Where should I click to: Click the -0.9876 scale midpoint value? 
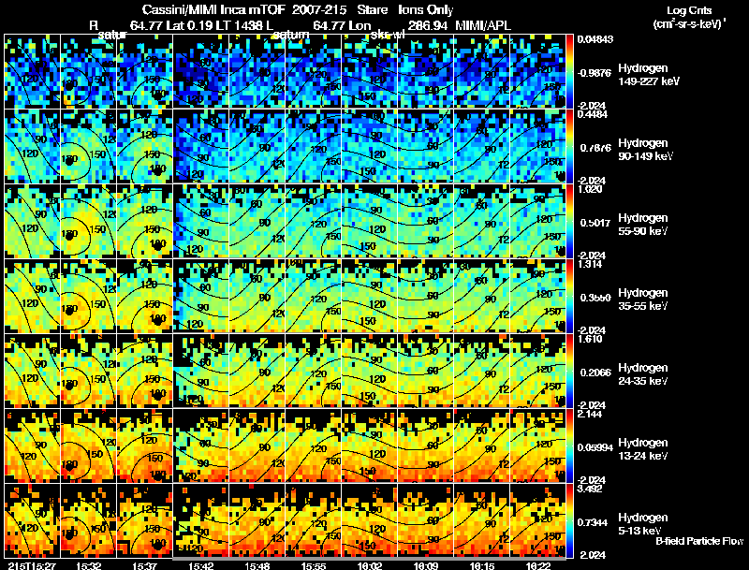594,73
